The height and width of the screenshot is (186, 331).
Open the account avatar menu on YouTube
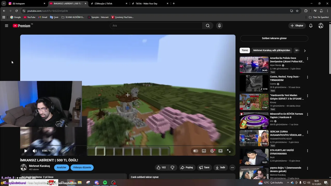tap(321, 26)
